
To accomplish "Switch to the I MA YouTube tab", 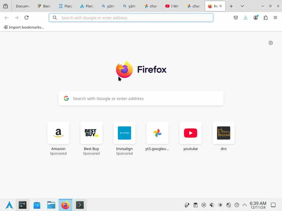I will (x=172, y=6).
